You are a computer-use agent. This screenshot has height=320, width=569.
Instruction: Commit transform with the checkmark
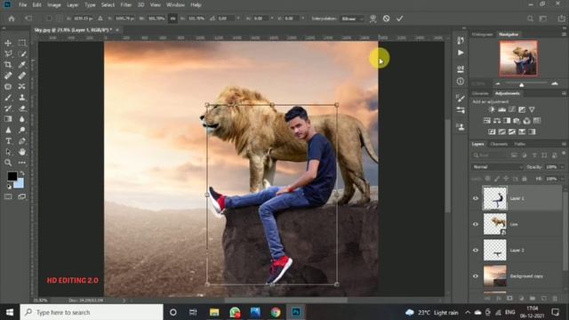click(399, 19)
